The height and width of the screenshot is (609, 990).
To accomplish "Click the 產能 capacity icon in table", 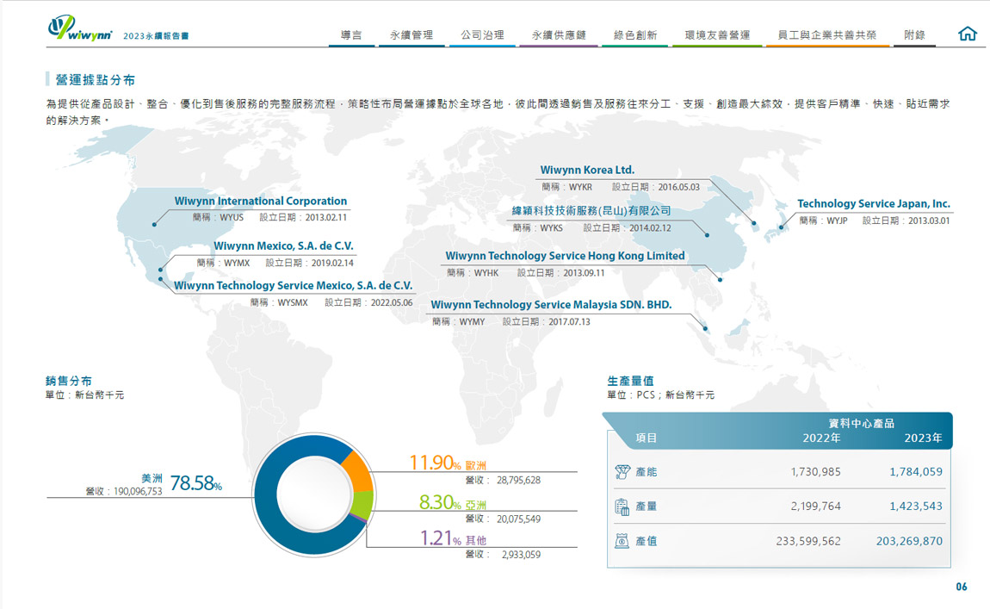I will click(622, 471).
